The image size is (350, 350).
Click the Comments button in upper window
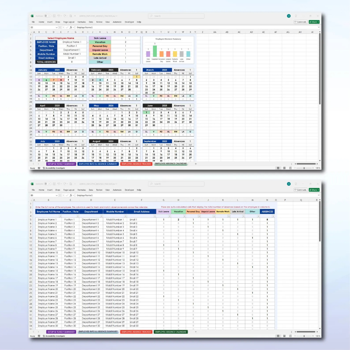coord(300,22)
